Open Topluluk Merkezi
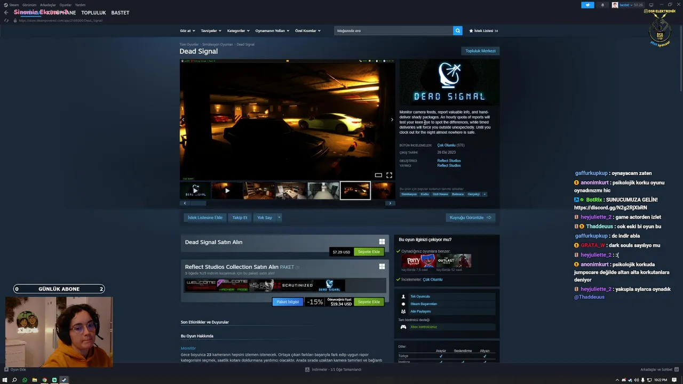The width and height of the screenshot is (683, 384). pos(480,51)
